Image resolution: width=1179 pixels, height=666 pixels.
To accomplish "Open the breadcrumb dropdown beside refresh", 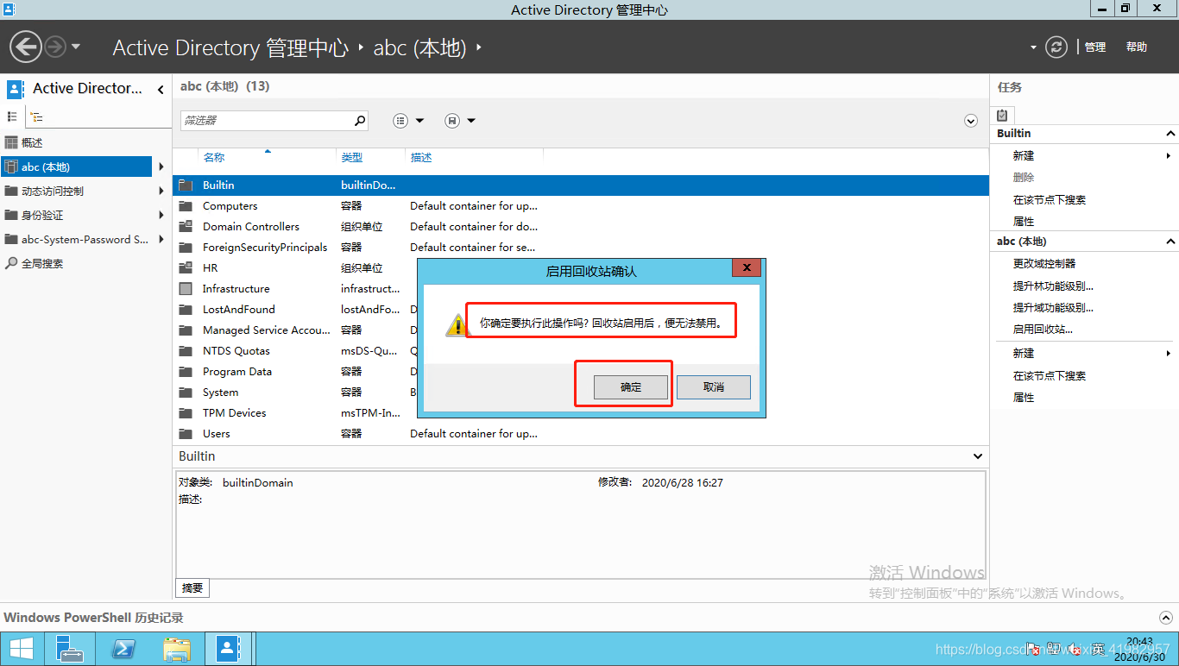I will point(1033,47).
